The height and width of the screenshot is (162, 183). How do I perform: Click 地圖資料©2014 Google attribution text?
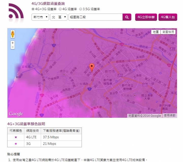tap(145, 116)
